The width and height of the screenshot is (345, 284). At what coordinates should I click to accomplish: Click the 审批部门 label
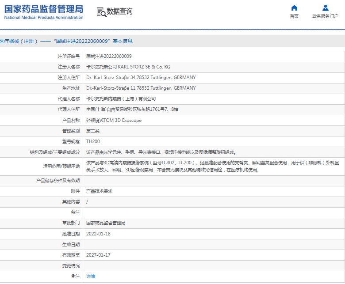coord(71,223)
